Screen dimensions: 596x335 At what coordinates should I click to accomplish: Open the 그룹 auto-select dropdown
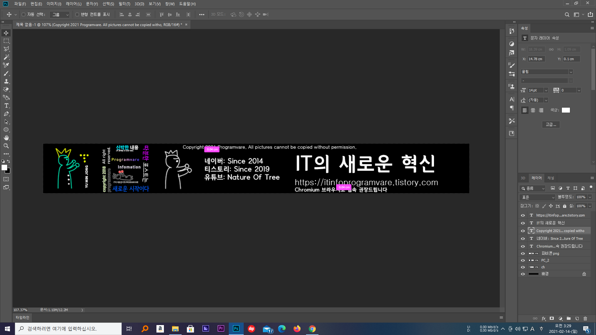coord(60,15)
